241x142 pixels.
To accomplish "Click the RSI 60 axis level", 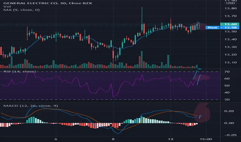I will click(x=227, y=78).
